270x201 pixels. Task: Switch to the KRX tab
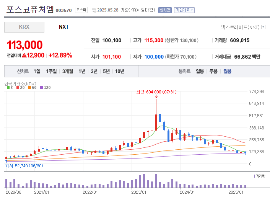24,27
